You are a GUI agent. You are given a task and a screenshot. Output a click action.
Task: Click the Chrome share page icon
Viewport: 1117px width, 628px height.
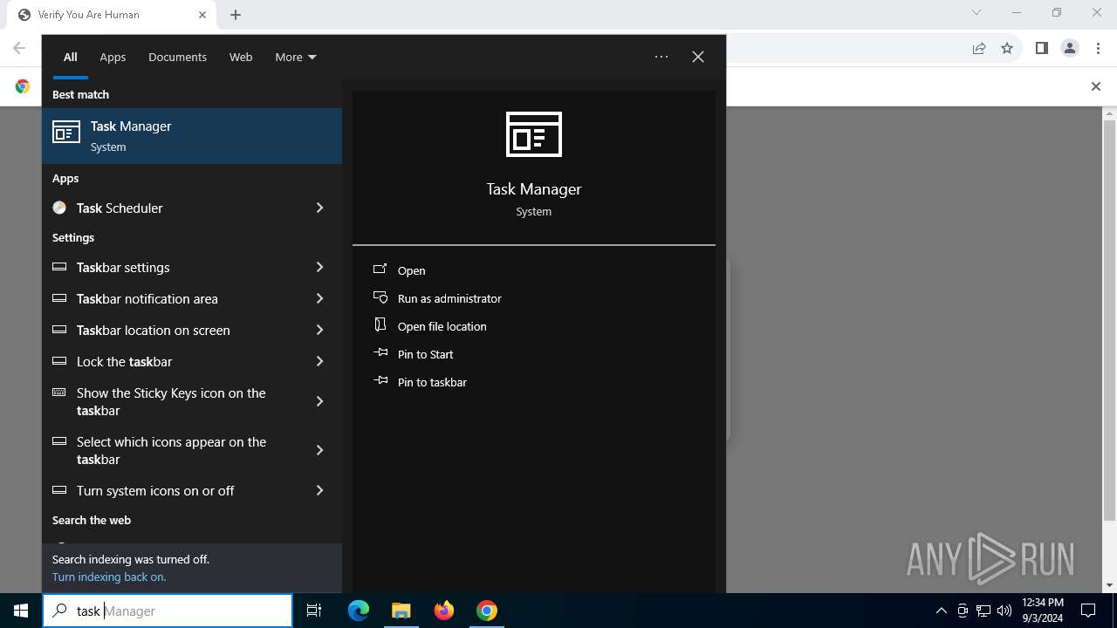point(979,48)
